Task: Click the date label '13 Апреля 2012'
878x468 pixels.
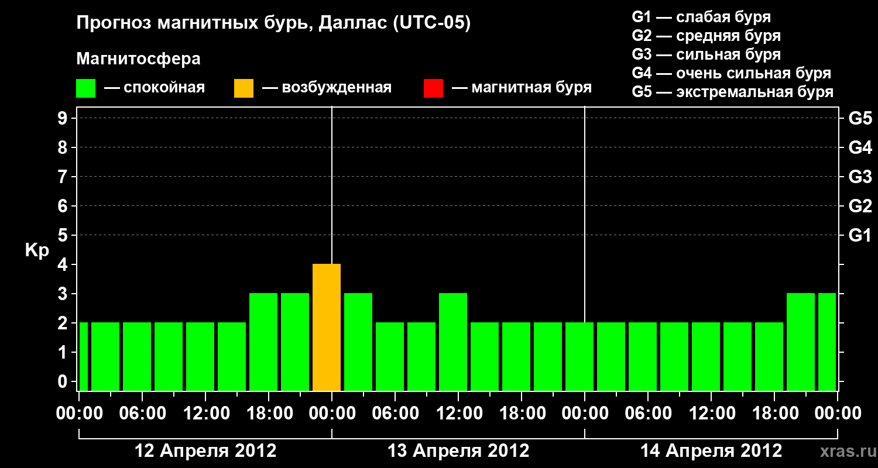Action: 458,451
